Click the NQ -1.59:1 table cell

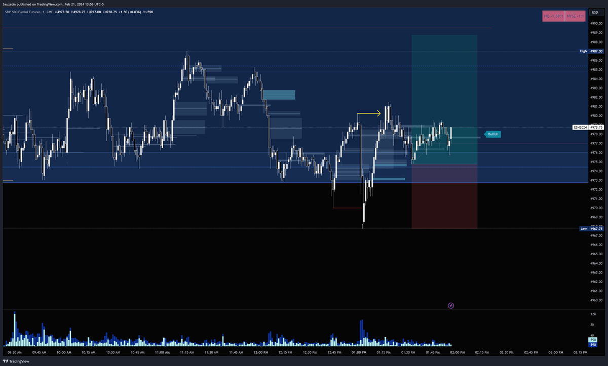point(553,16)
